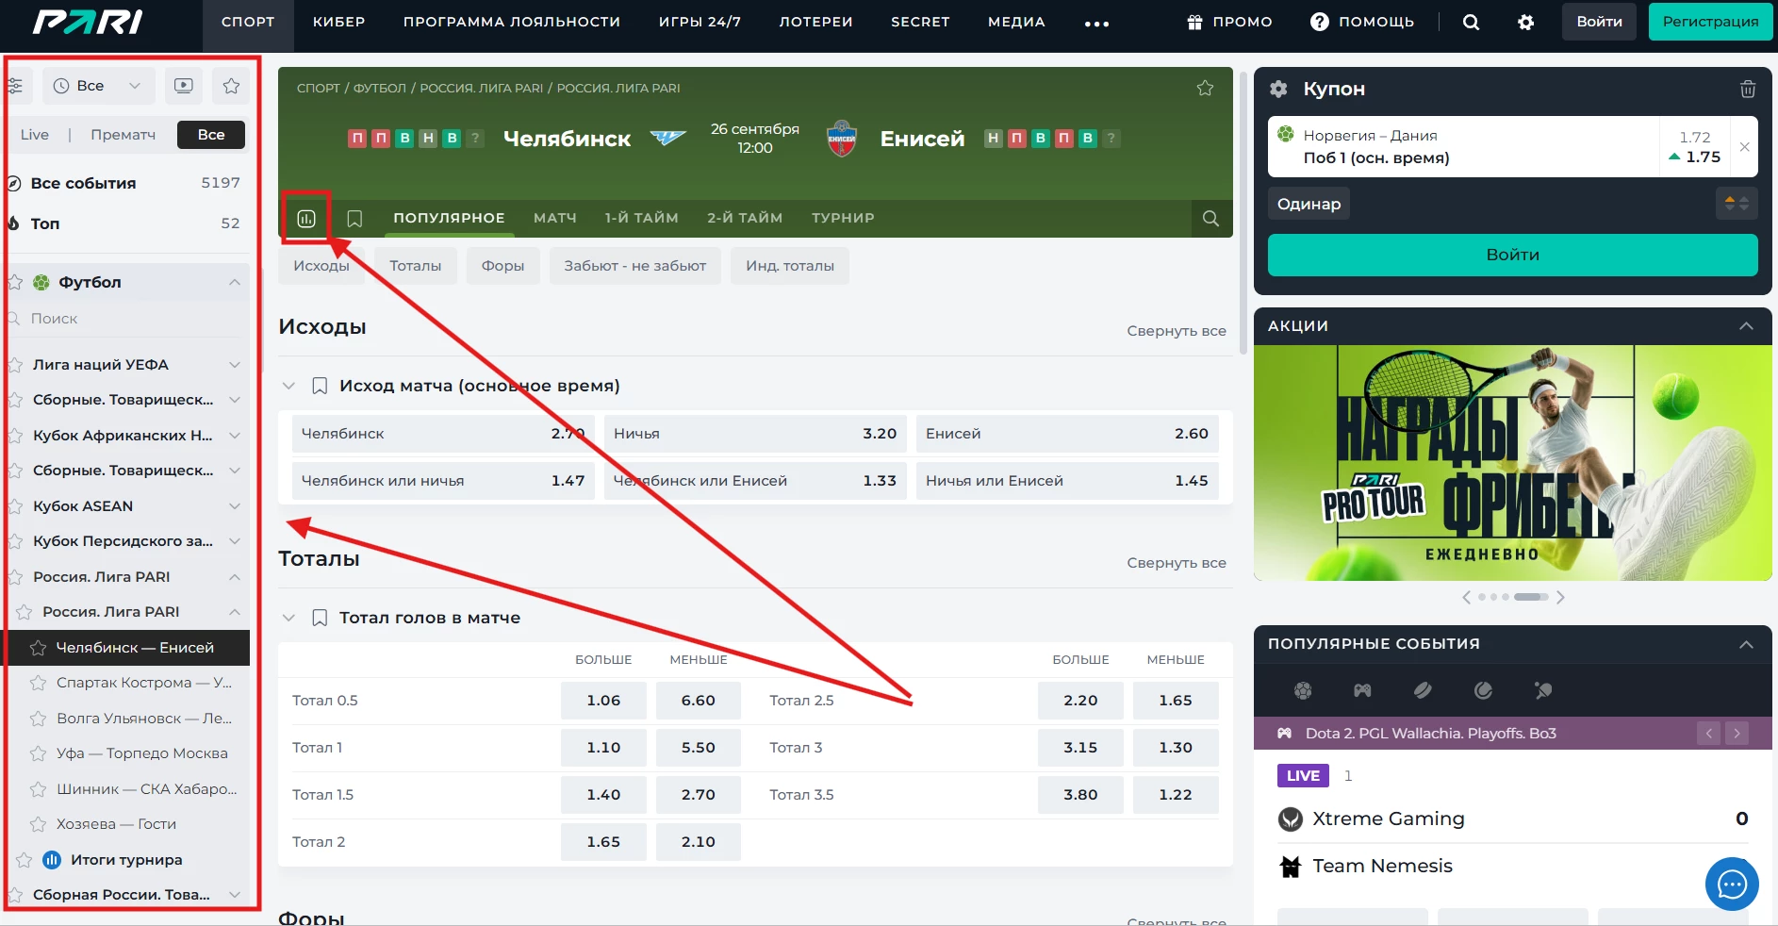
Task: Click the Регистрация button
Action: 1710,22
